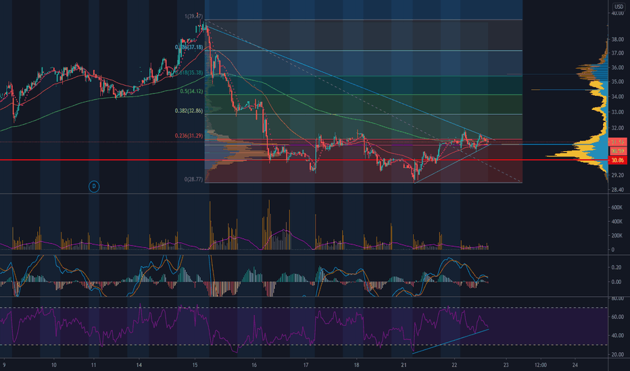The image size is (630, 371).
Task: Click the 33.00 price scale label
Action: click(618, 112)
